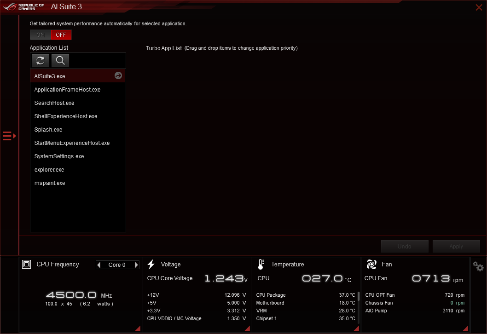Expand the Voltage panel corner
This screenshot has width=487, height=334.
[x=247, y=329]
